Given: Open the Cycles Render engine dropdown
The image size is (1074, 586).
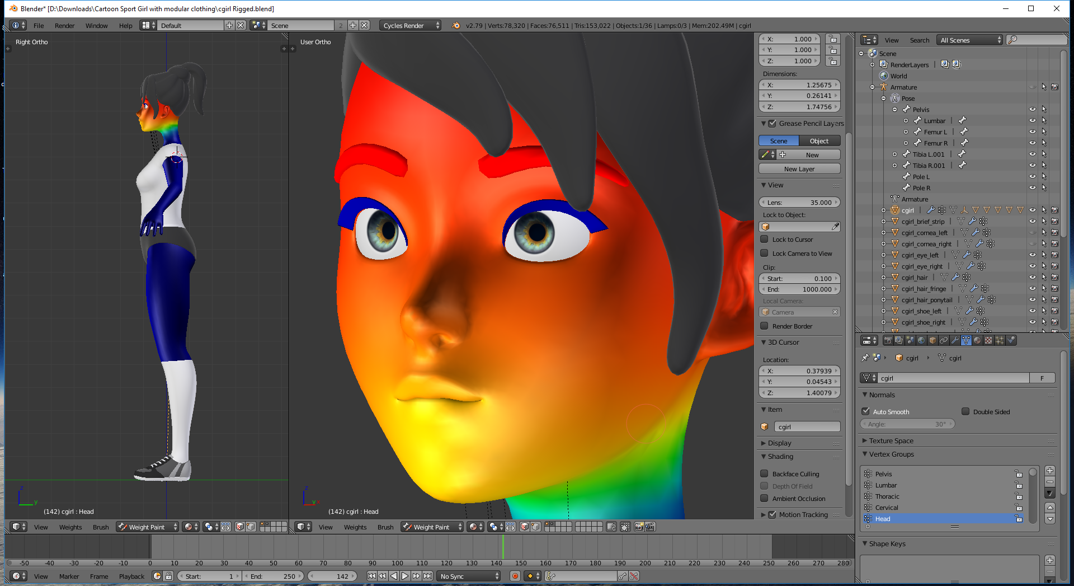Looking at the screenshot, I should pos(410,25).
